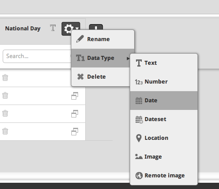Expand the Data Type submenu arrow
This screenshot has height=189, width=219.
click(128, 59)
